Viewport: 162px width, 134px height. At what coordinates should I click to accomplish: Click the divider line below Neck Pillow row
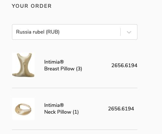75,130
